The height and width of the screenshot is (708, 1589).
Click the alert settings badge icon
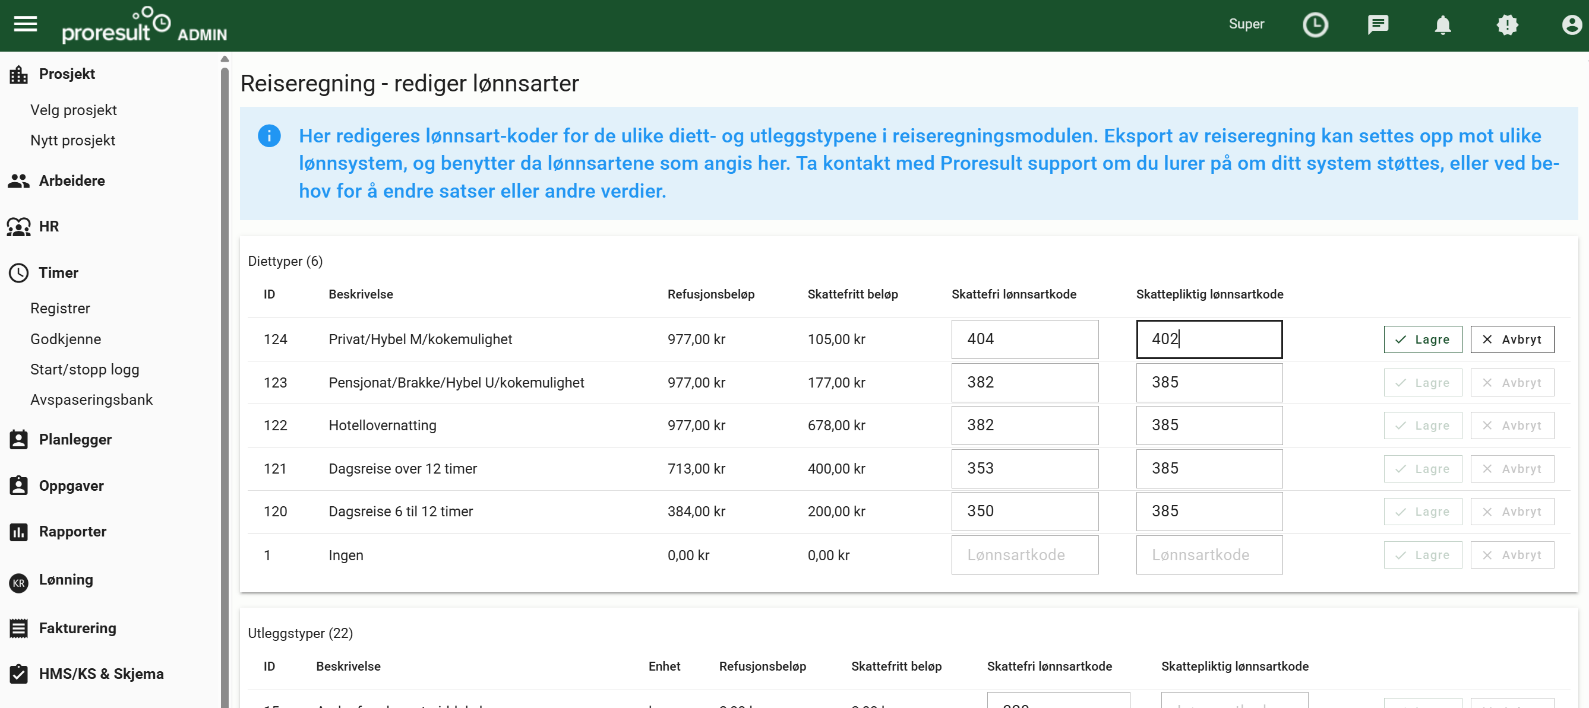tap(1507, 25)
